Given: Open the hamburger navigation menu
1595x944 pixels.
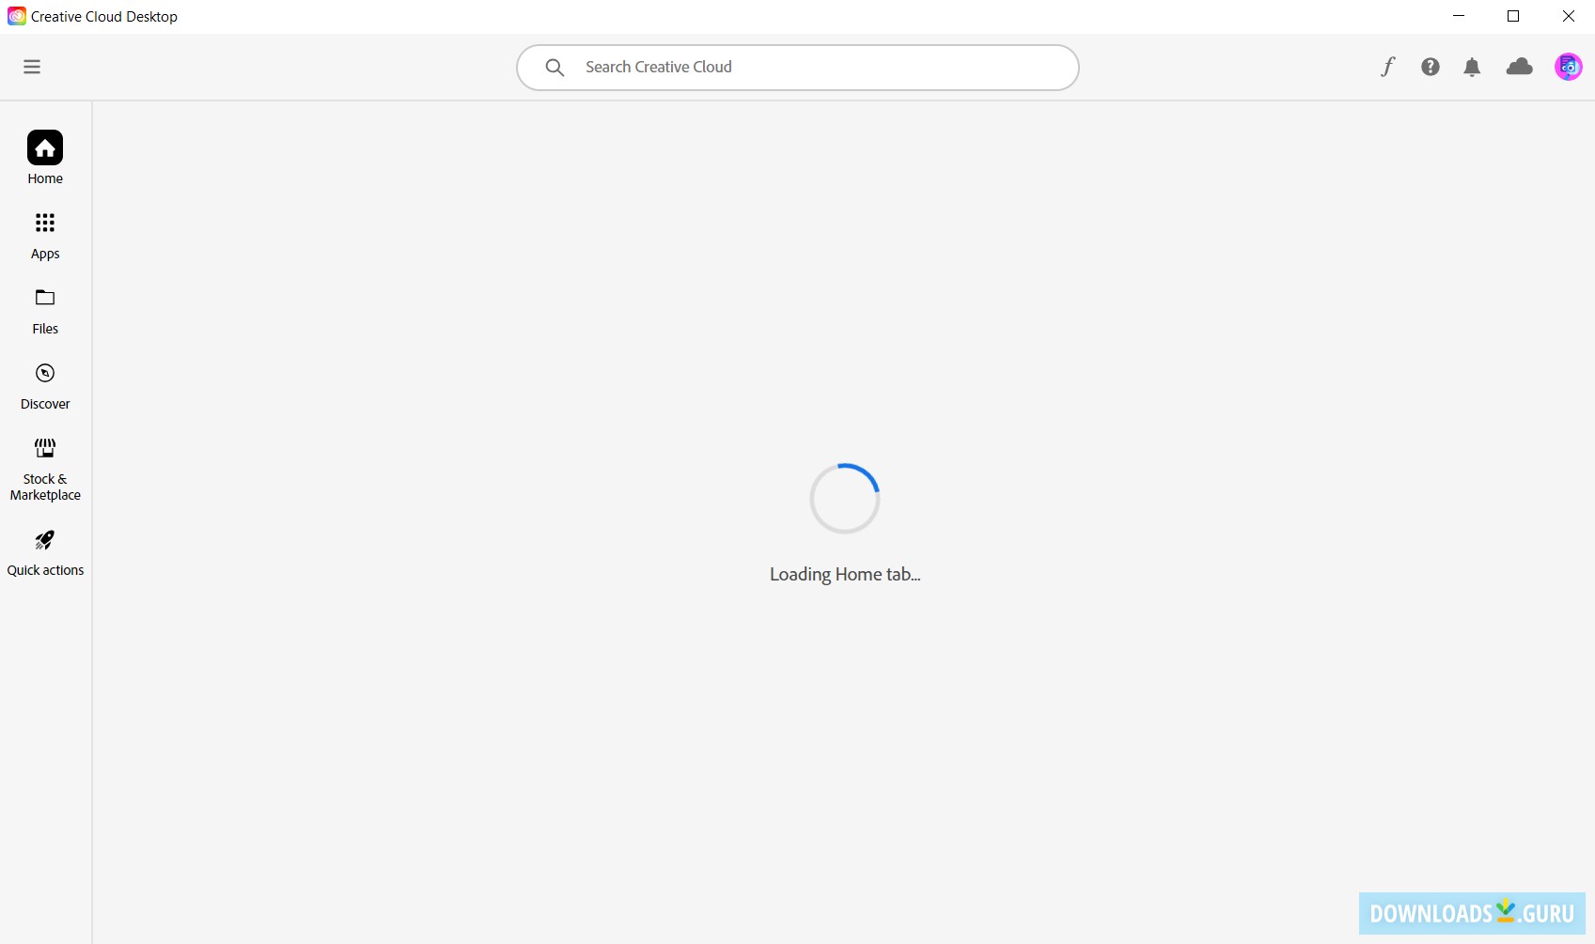Looking at the screenshot, I should pos(32,66).
